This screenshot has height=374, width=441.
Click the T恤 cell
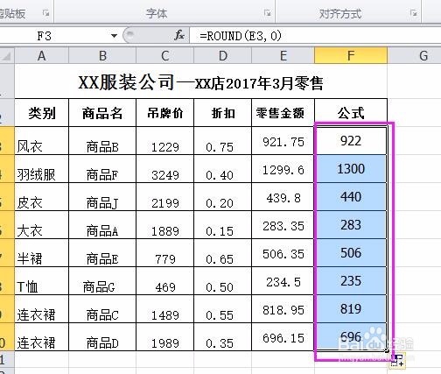tap(42, 281)
